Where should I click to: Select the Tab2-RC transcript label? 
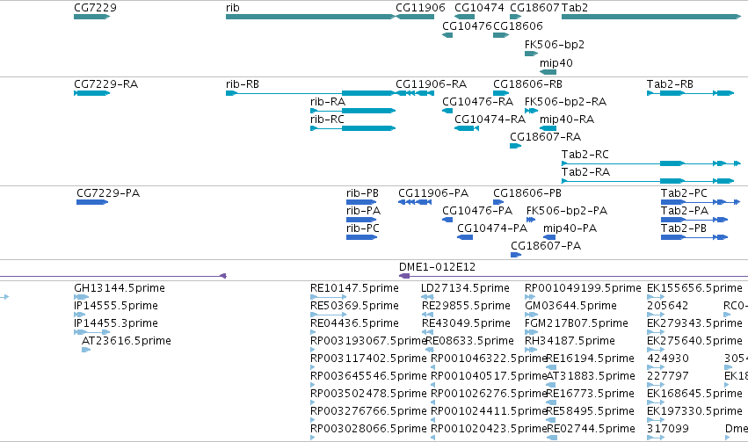[x=585, y=155]
